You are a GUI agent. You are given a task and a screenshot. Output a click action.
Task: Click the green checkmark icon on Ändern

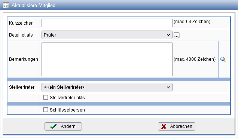(x=54, y=126)
